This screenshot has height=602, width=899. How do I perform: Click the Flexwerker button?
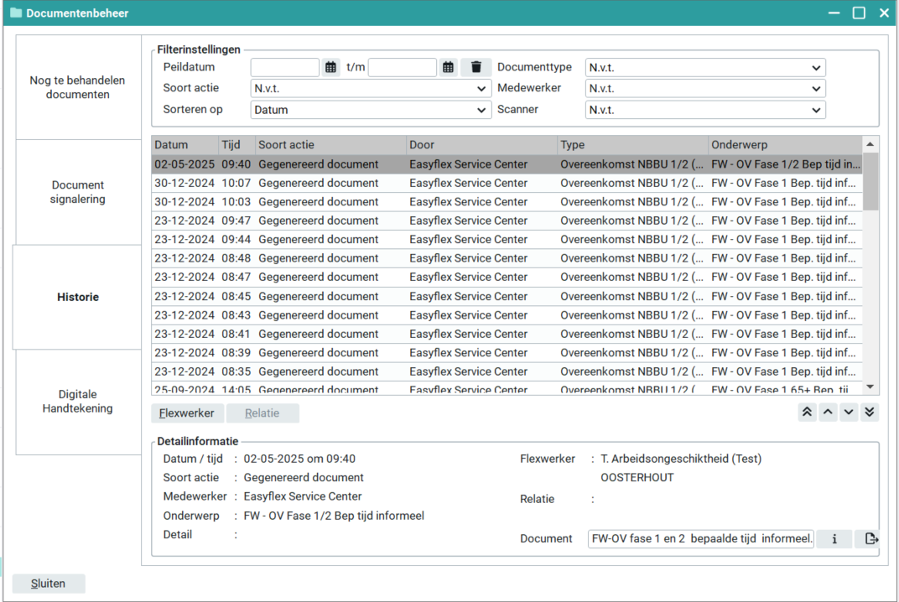(x=188, y=413)
